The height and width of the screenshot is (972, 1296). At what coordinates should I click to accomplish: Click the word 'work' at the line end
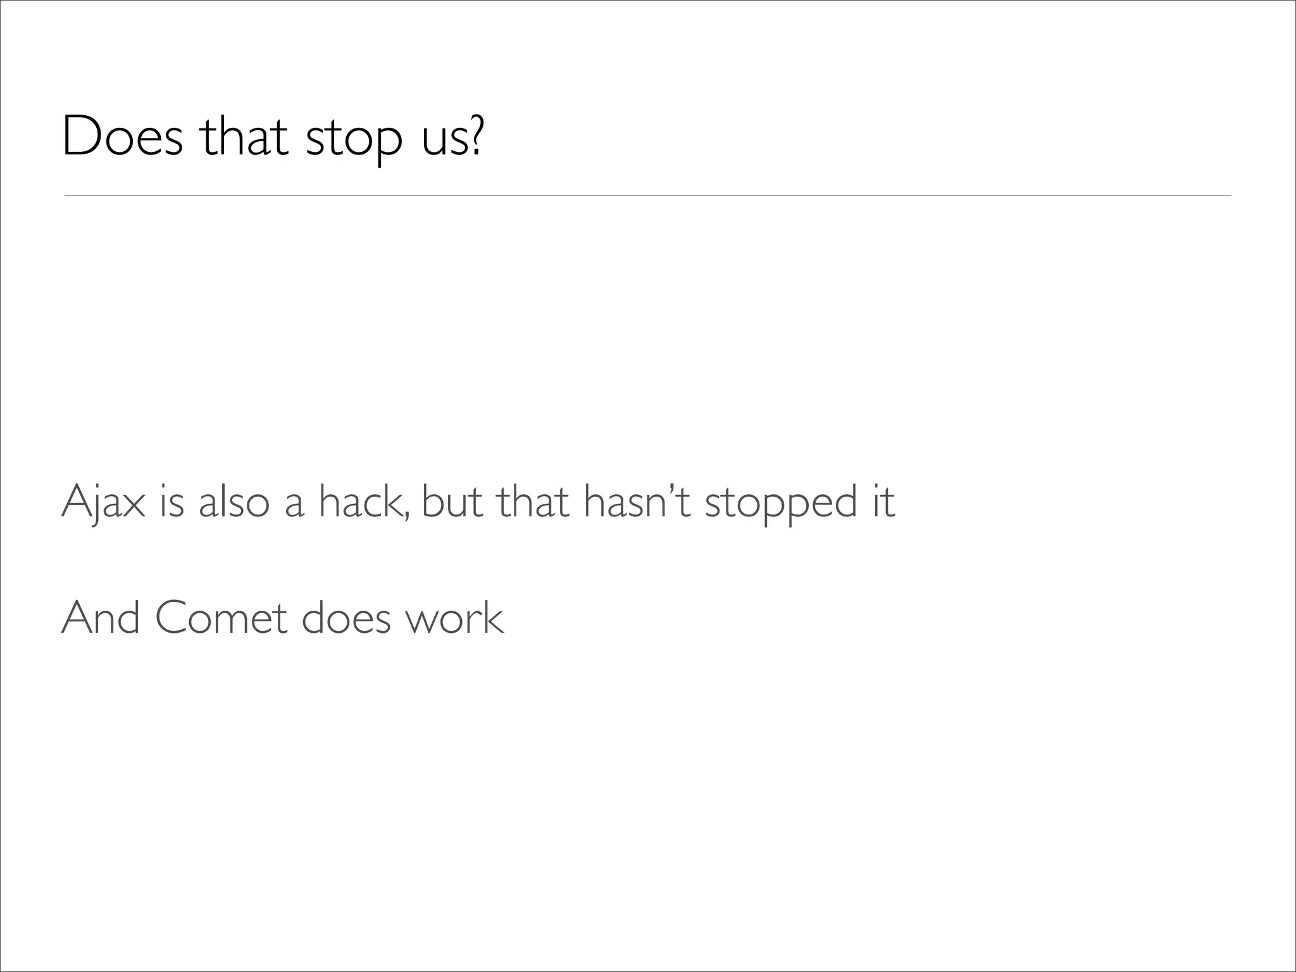point(454,618)
